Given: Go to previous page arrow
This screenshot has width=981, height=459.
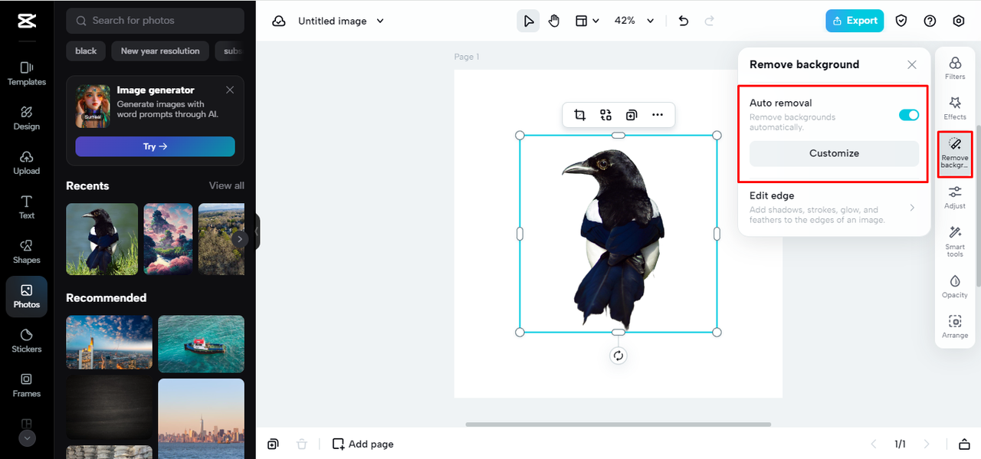Looking at the screenshot, I should click(x=874, y=444).
